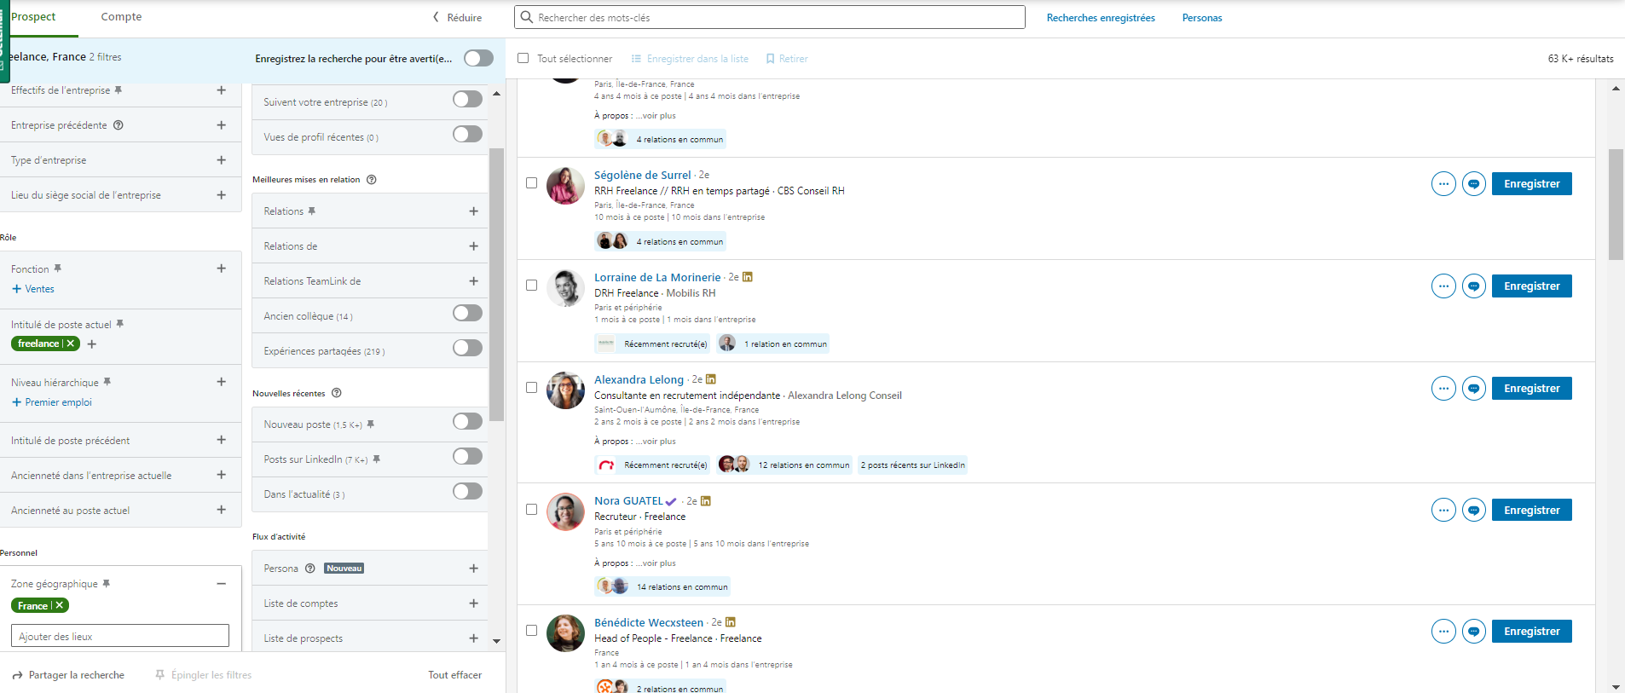Screen dimensions: 1625x693
Task: Click help icon beside Meilleures mises en relation
Action: [x=371, y=180]
